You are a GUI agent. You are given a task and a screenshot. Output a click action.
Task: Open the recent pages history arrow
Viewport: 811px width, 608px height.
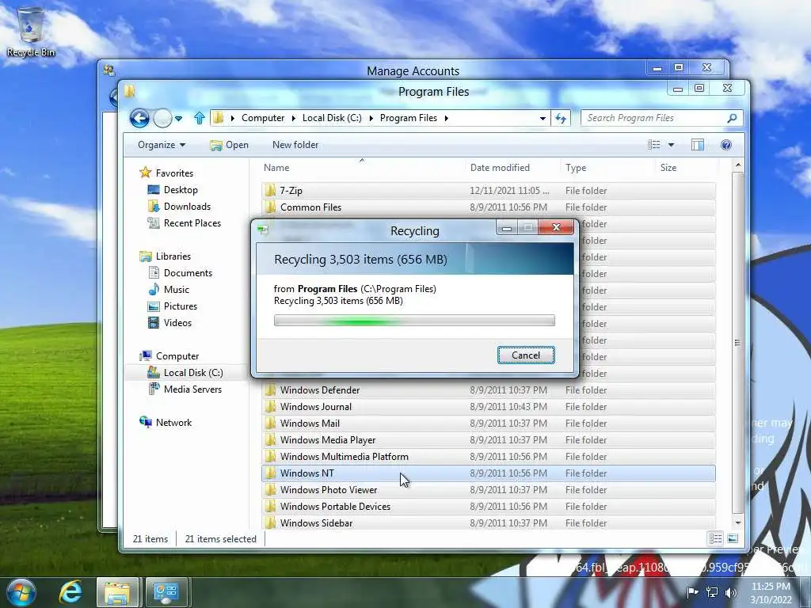[178, 119]
